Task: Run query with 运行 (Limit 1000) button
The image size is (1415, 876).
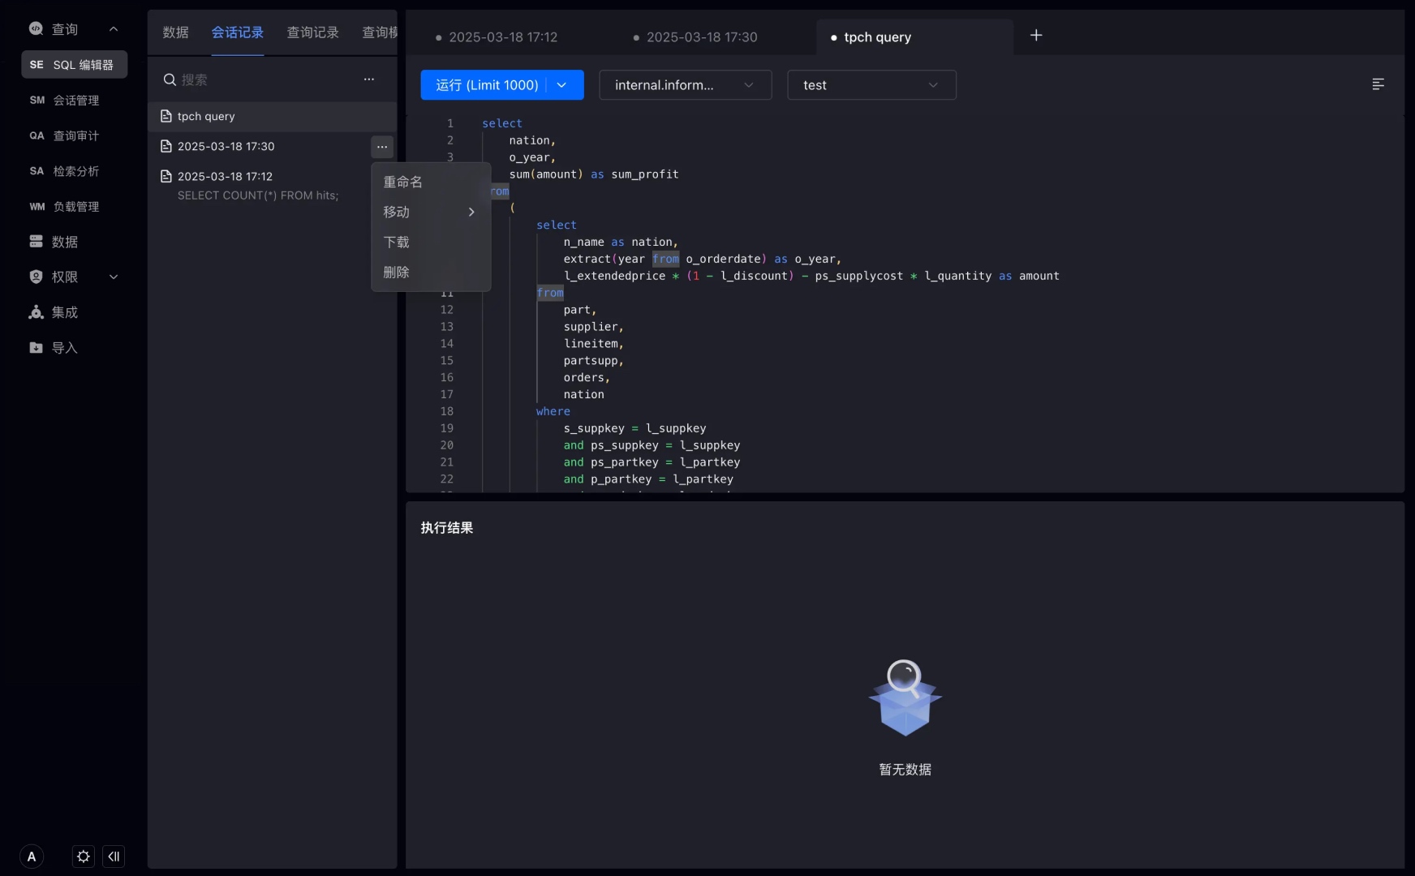Action: (487, 85)
